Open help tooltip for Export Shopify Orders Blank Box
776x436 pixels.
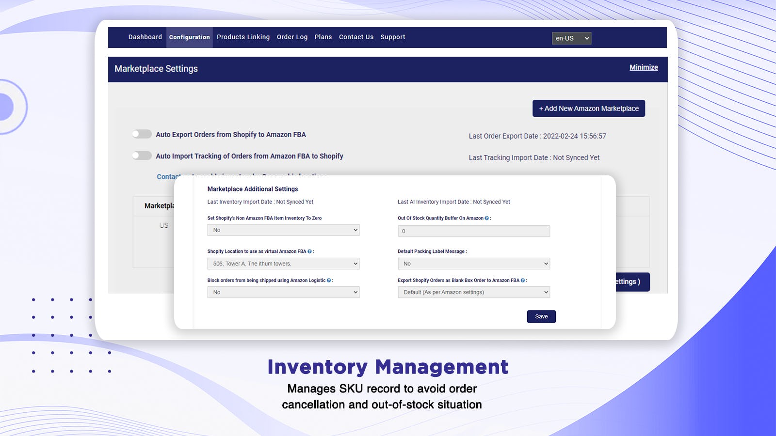(x=522, y=280)
